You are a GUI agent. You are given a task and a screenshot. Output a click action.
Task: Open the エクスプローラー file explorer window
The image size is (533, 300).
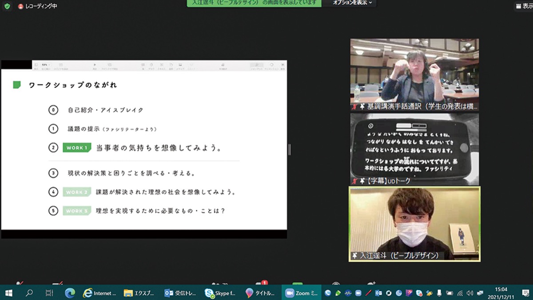(140, 293)
